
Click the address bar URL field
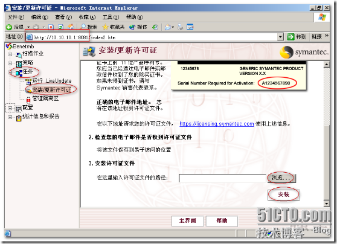[x=152, y=37]
